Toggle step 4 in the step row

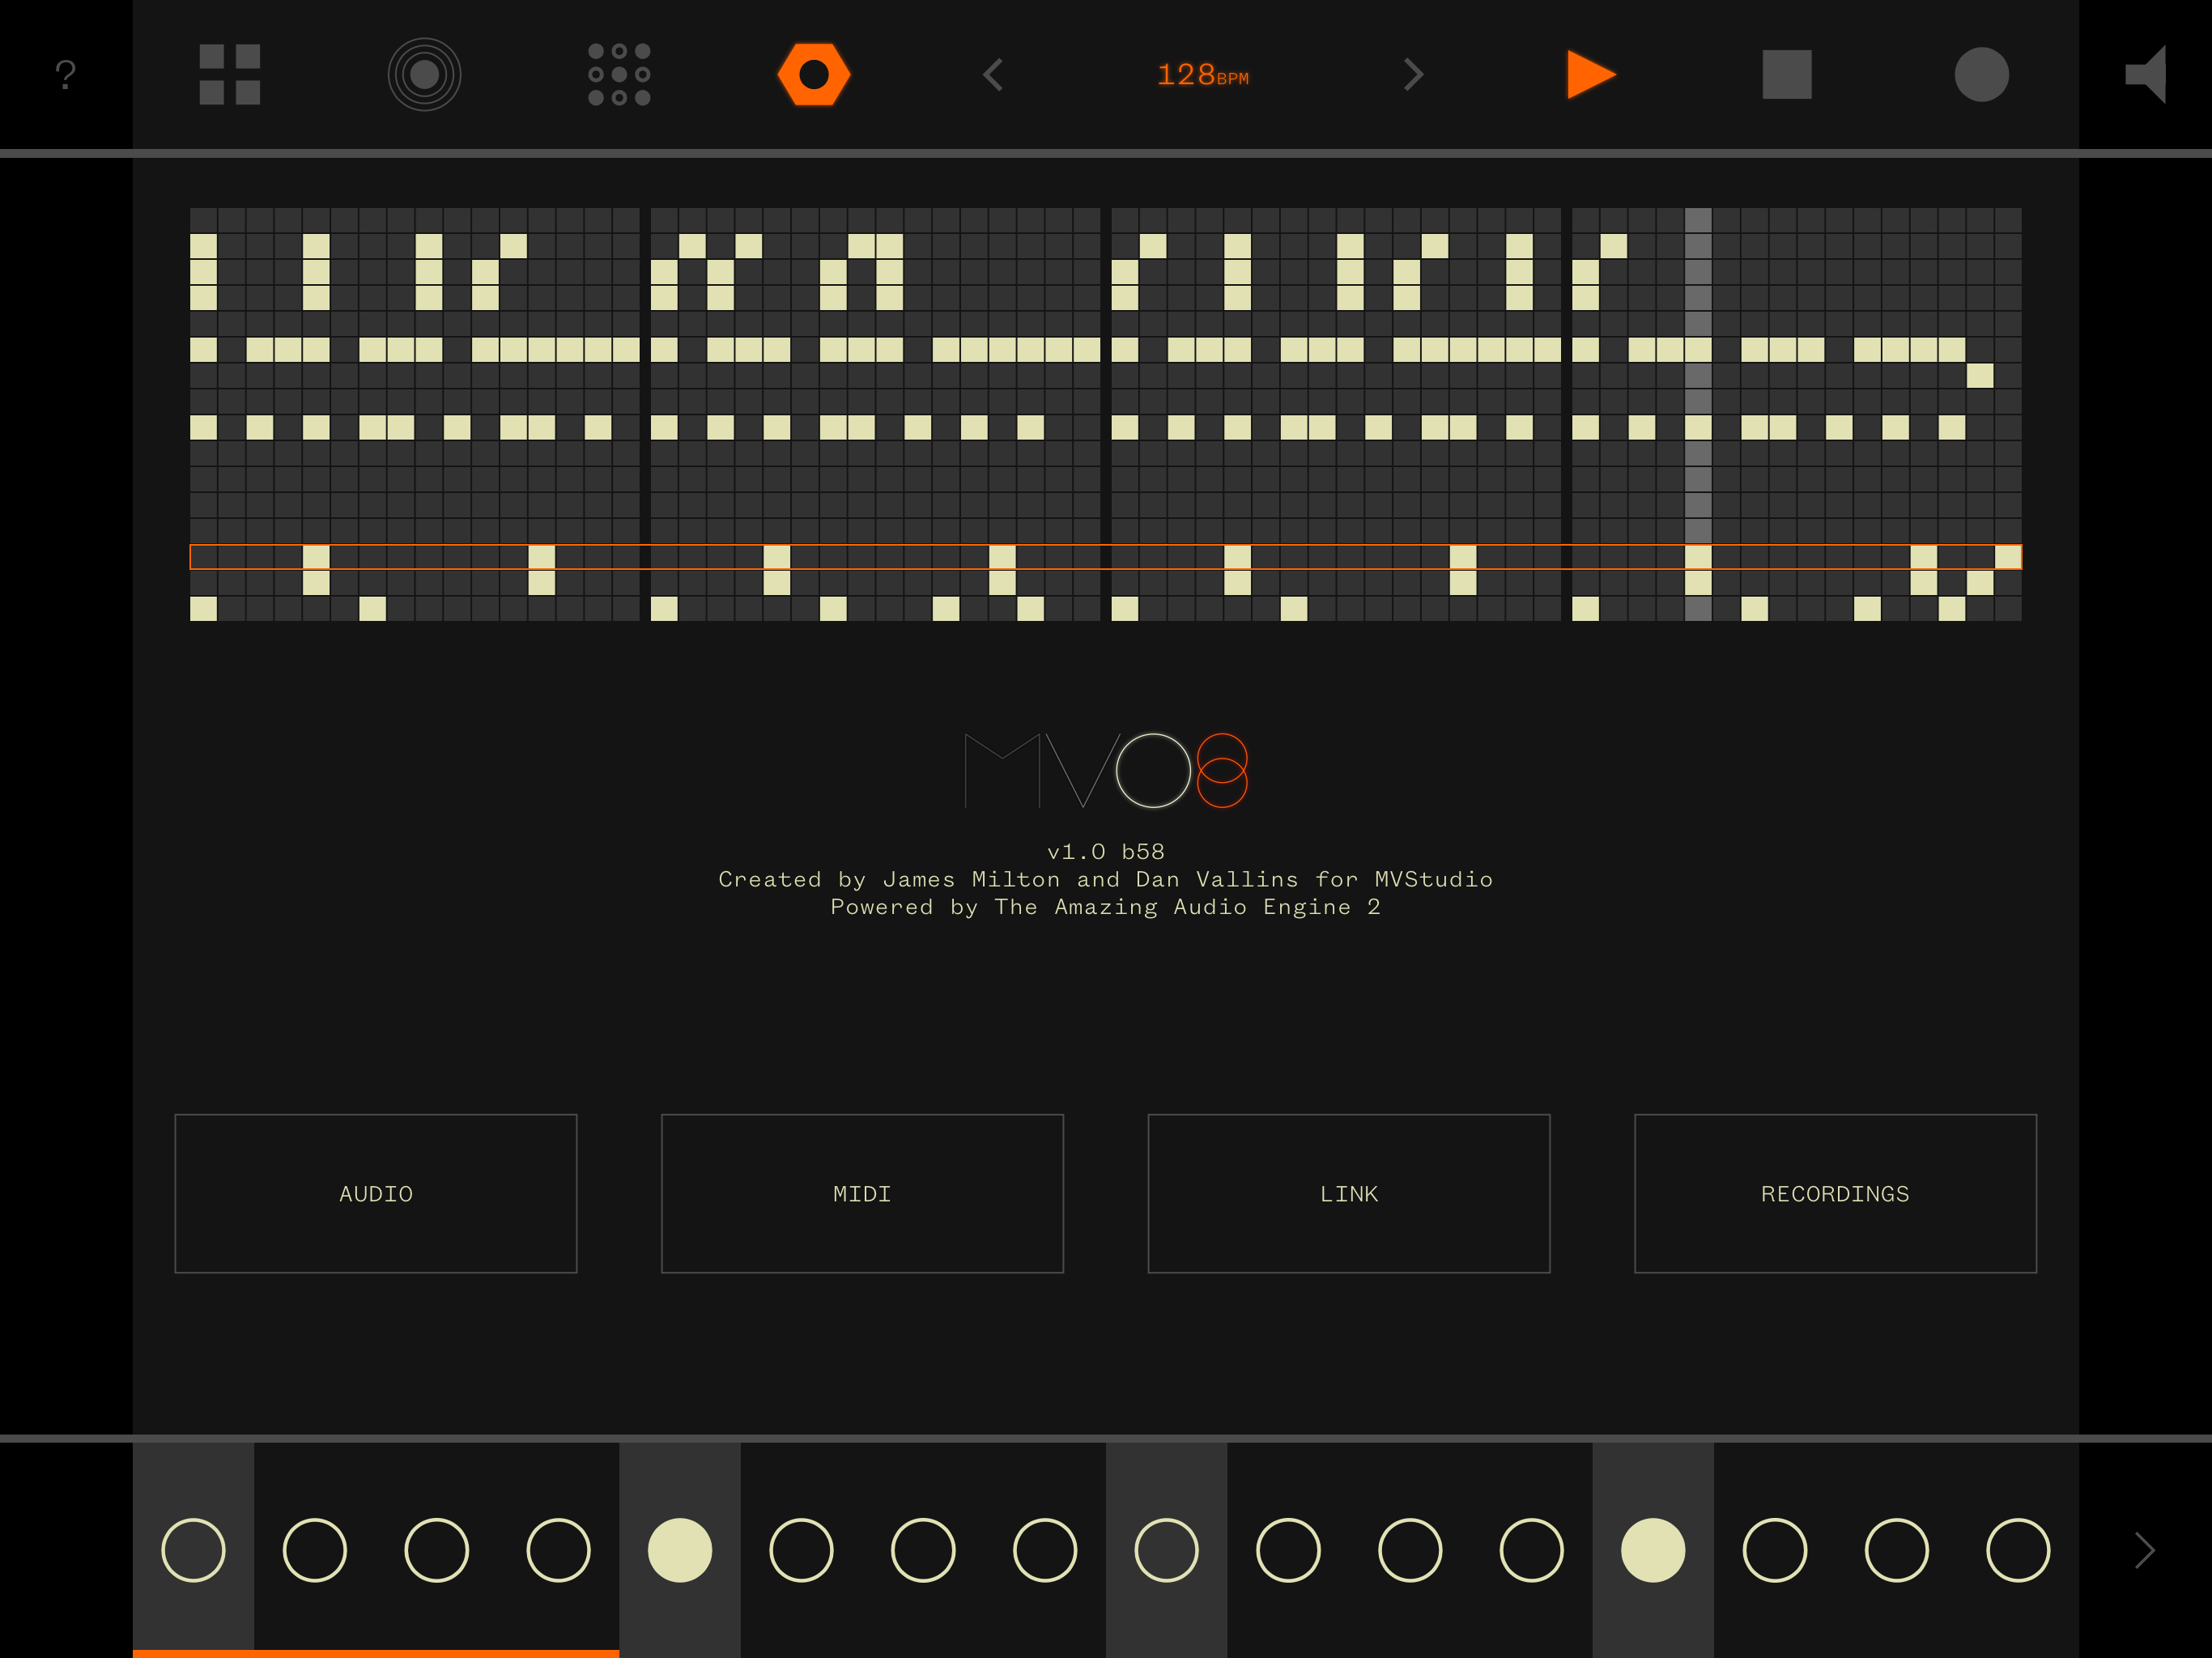pyautogui.click(x=558, y=1550)
